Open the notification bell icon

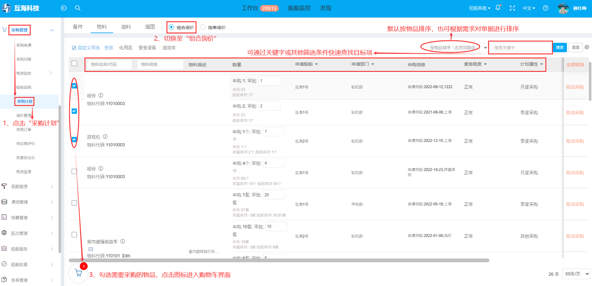pos(498,8)
